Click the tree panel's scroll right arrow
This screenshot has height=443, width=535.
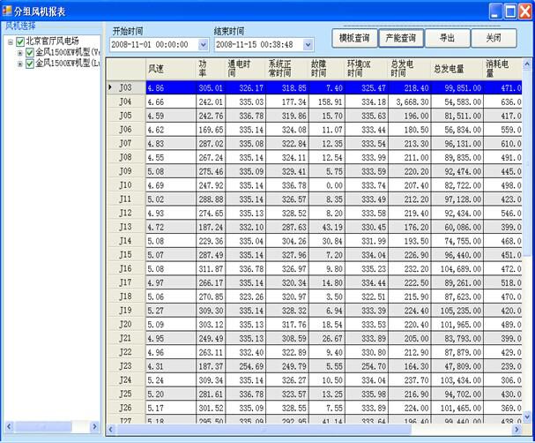coord(95,426)
